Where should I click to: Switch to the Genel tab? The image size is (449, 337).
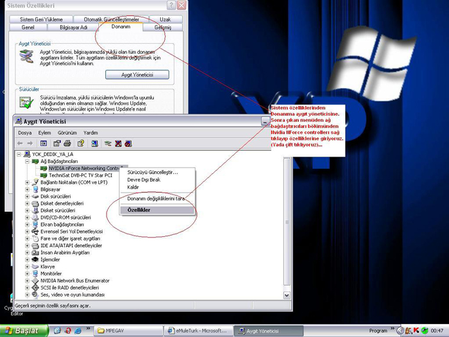tap(28, 28)
